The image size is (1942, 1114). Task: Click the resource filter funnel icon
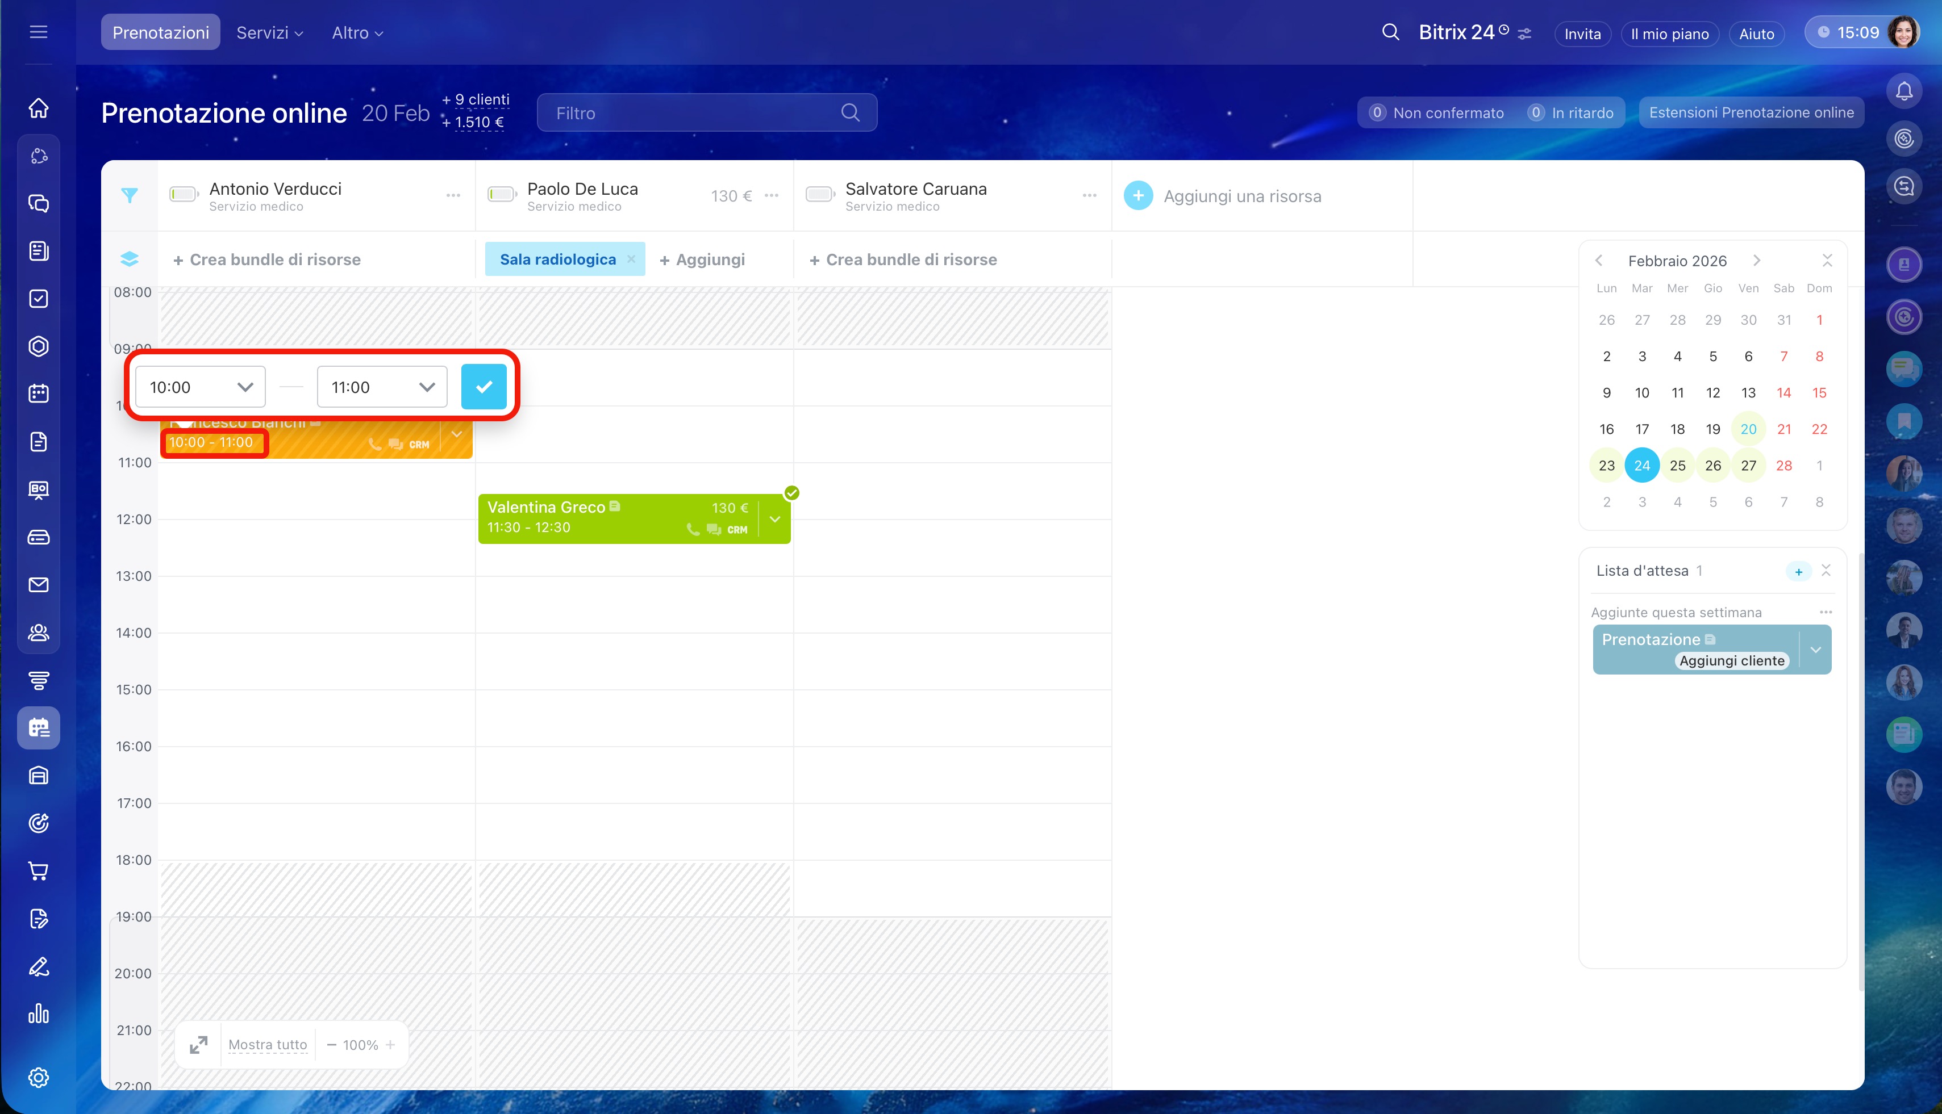130,196
